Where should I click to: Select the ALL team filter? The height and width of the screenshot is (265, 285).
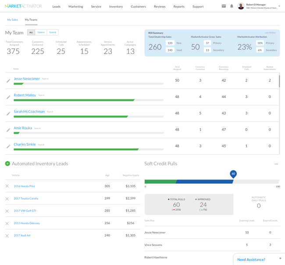click(x=31, y=32)
